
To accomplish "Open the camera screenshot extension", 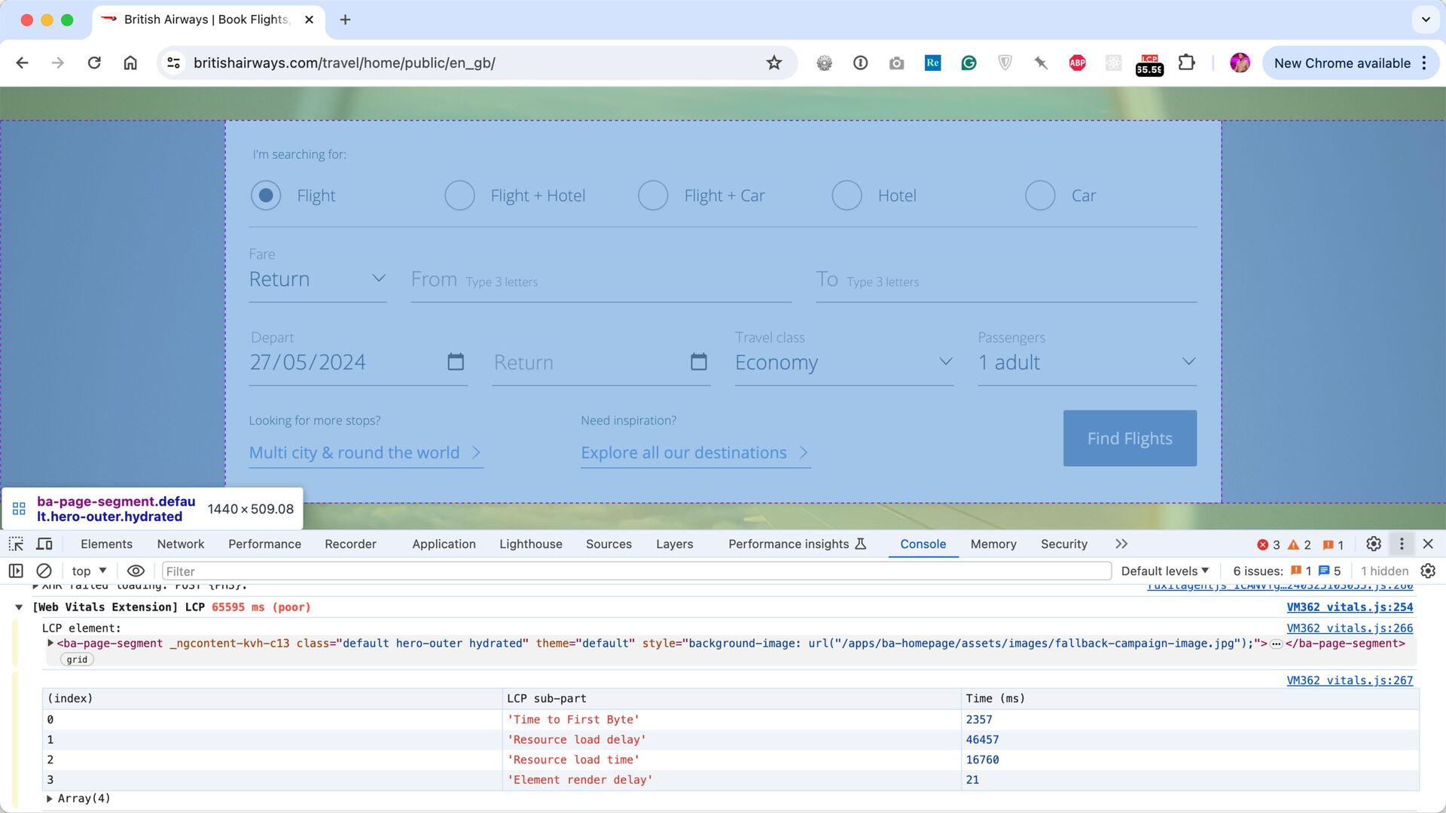I will [x=896, y=63].
